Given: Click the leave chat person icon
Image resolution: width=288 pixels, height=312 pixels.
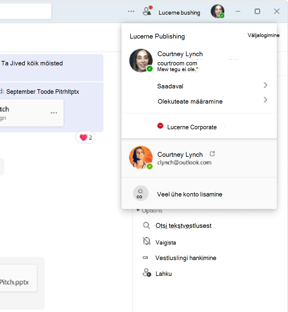Looking at the screenshot, I should tap(147, 273).
